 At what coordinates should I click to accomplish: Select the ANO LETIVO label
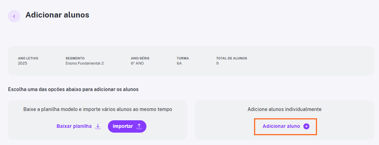[28, 58]
